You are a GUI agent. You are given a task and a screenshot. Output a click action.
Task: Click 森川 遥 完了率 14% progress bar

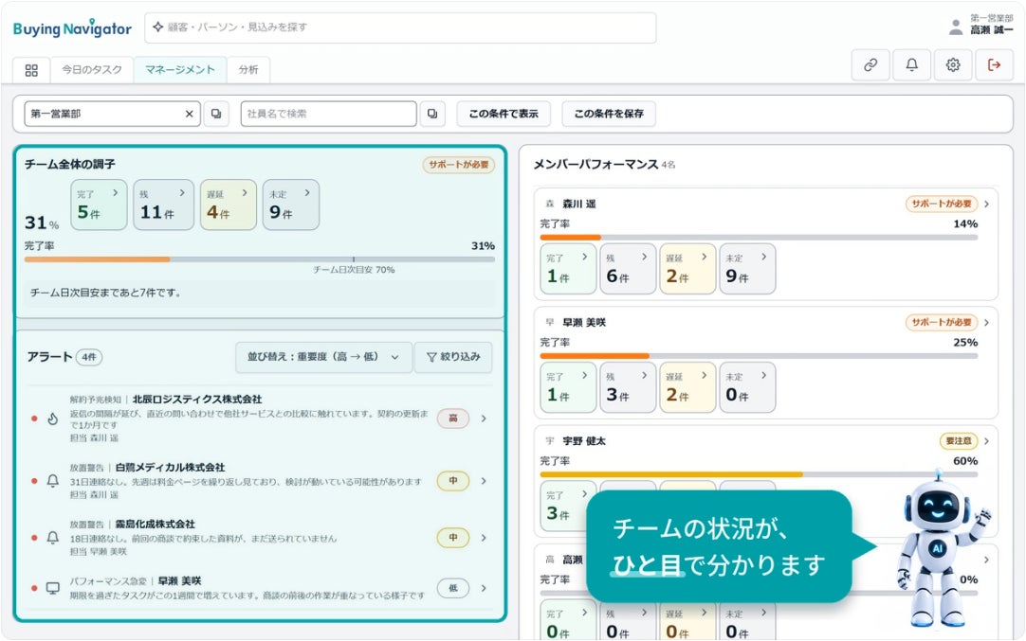[x=759, y=238]
